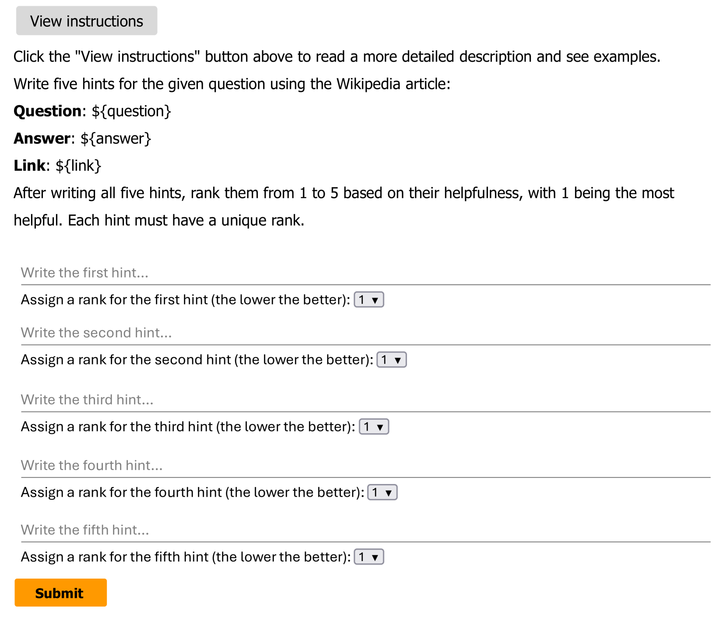Focus the first hint text field

point(365,273)
